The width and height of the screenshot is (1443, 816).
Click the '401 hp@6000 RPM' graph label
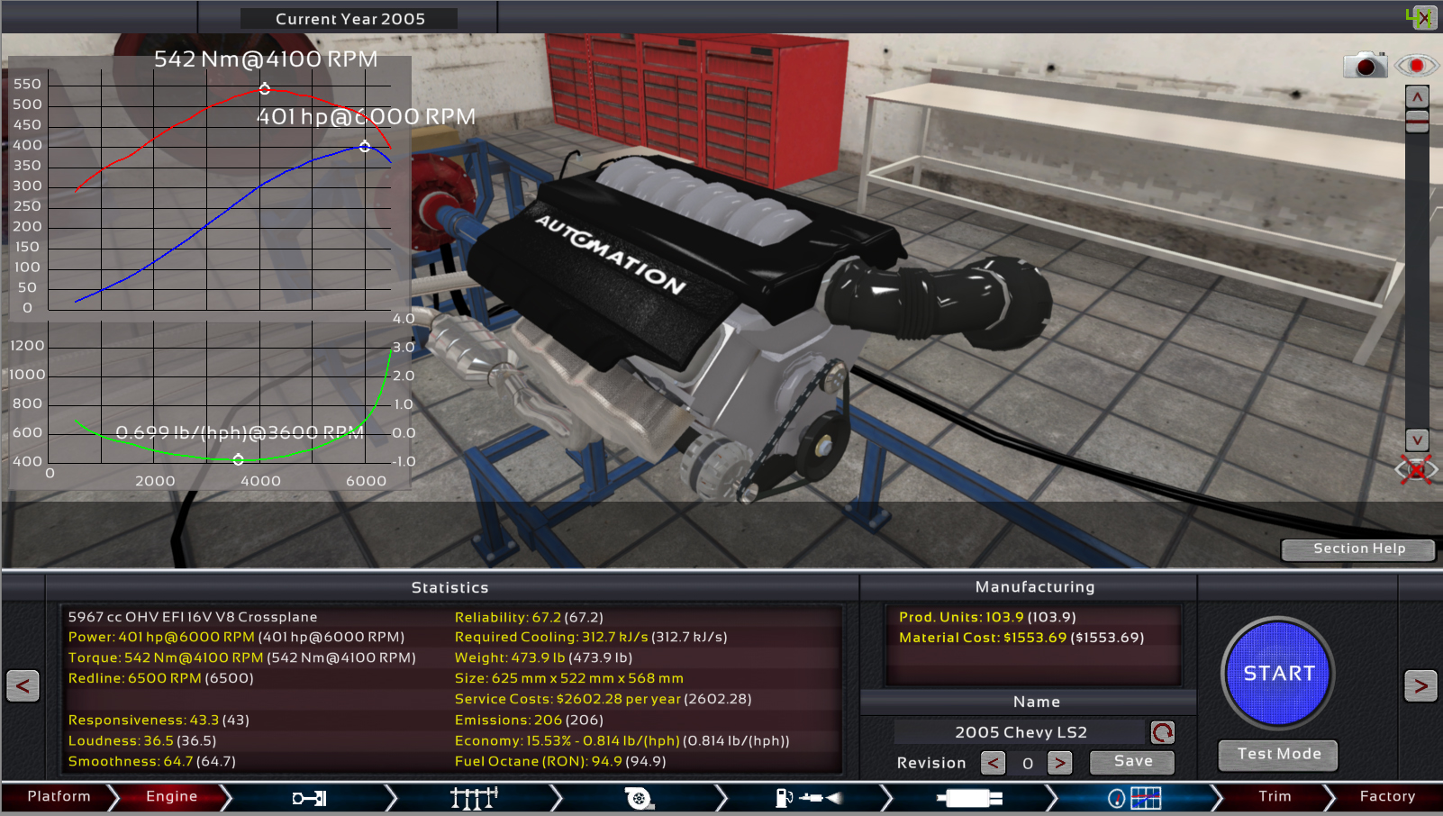click(x=366, y=116)
